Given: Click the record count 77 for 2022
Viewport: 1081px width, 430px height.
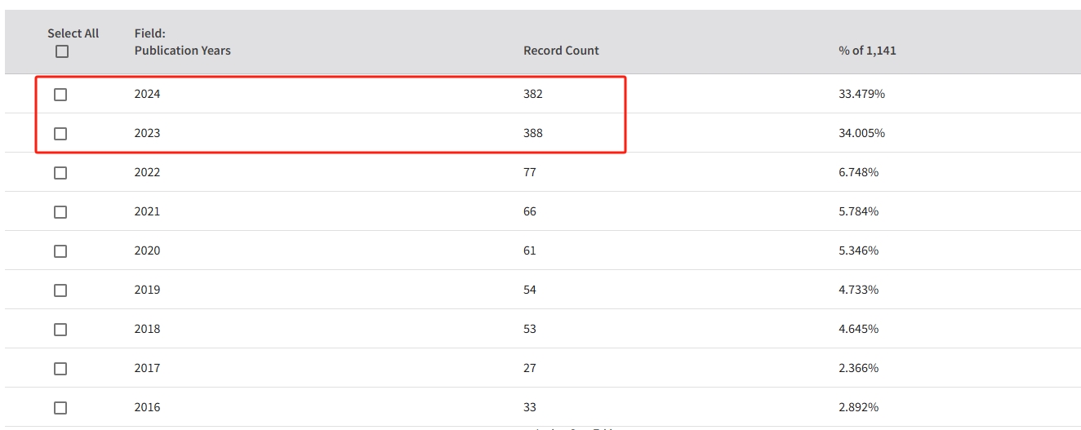Looking at the screenshot, I should click(x=530, y=172).
